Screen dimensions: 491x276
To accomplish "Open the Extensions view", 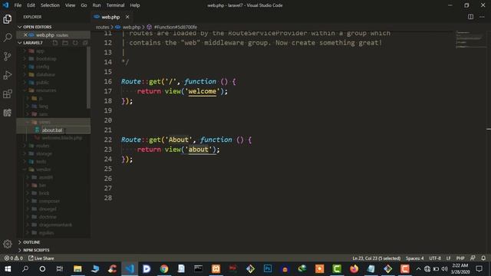I will (x=8, y=94).
